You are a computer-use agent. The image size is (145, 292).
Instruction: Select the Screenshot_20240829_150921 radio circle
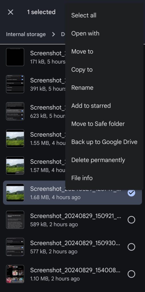click(x=131, y=220)
